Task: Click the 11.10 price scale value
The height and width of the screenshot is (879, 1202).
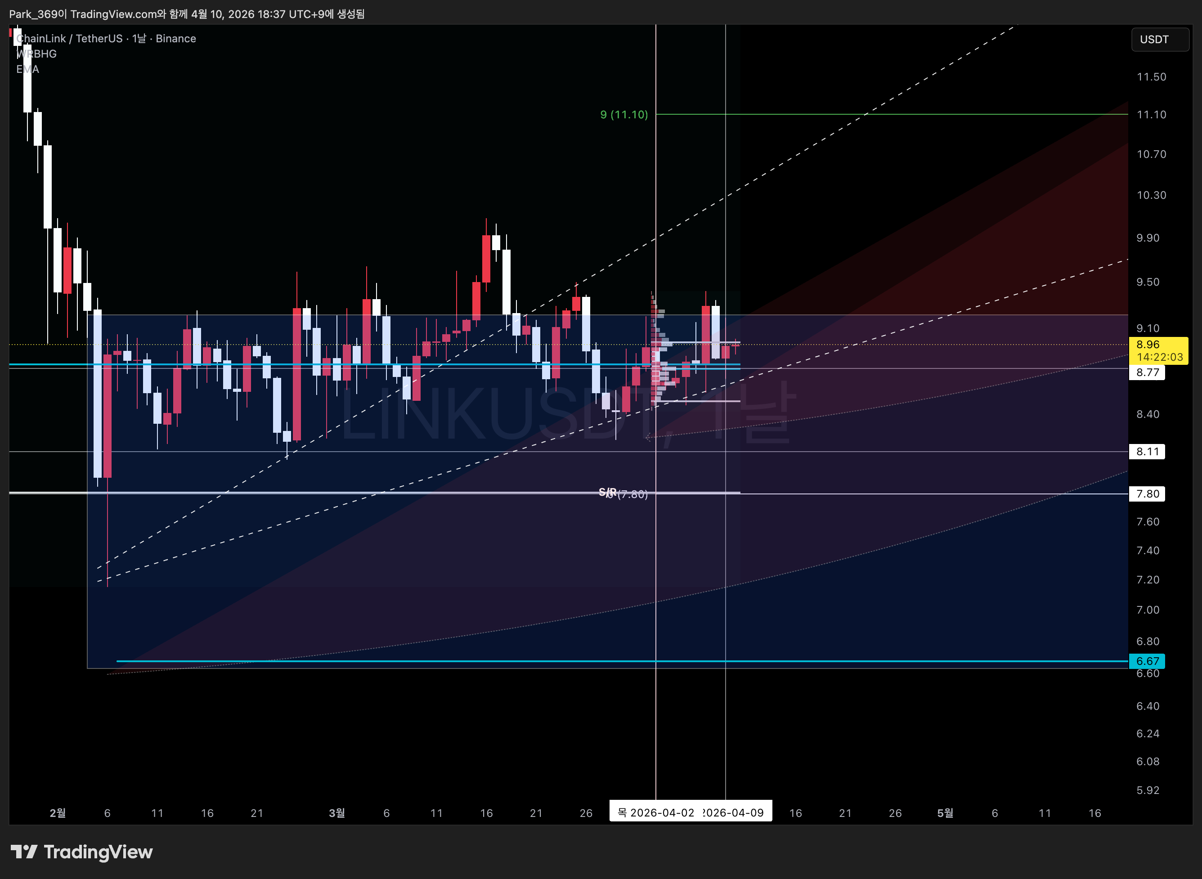Action: [x=1152, y=114]
